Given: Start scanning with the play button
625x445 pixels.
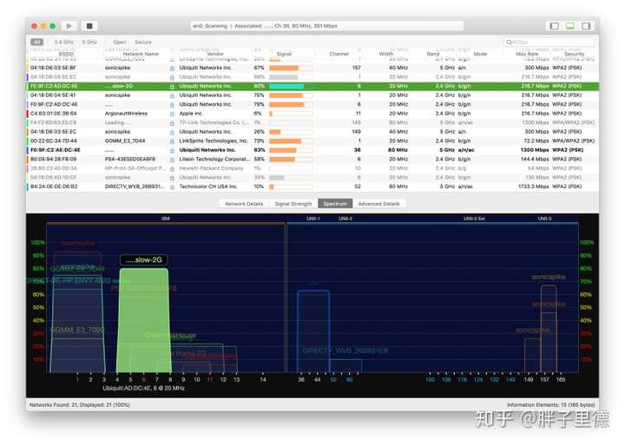Looking at the screenshot, I should tap(69, 26).
